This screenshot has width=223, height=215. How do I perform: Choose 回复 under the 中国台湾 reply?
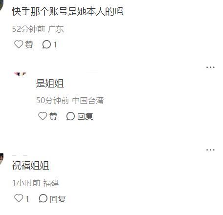(85, 116)
